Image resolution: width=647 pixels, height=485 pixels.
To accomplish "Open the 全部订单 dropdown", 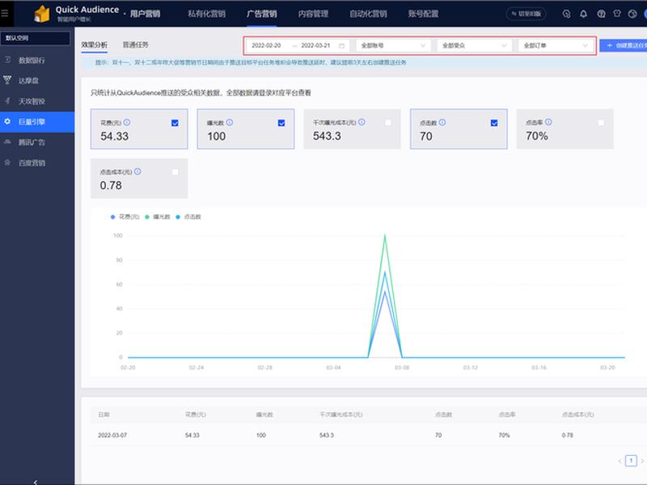I will [556, 45].
